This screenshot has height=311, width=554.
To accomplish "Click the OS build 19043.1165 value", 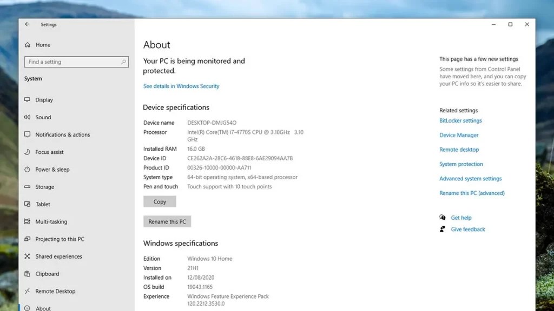I will [200, 287].
